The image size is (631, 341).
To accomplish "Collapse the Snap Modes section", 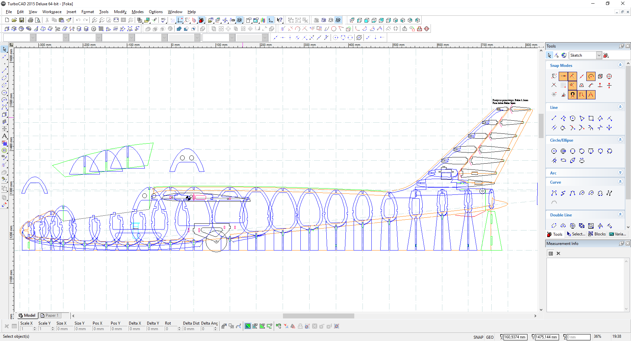I will pyautogui.click(x=620, y=65).
